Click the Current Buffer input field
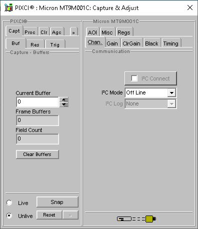Viewport: 198px width, 229px height. tap(37, 102)
